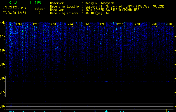
Task: Click the 1.1 kHz axis label
Action: pyautogui.click(x=2, y=36)
